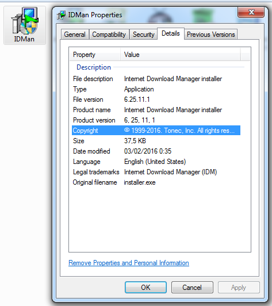
Task: Click the Apply button
Action: click(x=239, y=287)
